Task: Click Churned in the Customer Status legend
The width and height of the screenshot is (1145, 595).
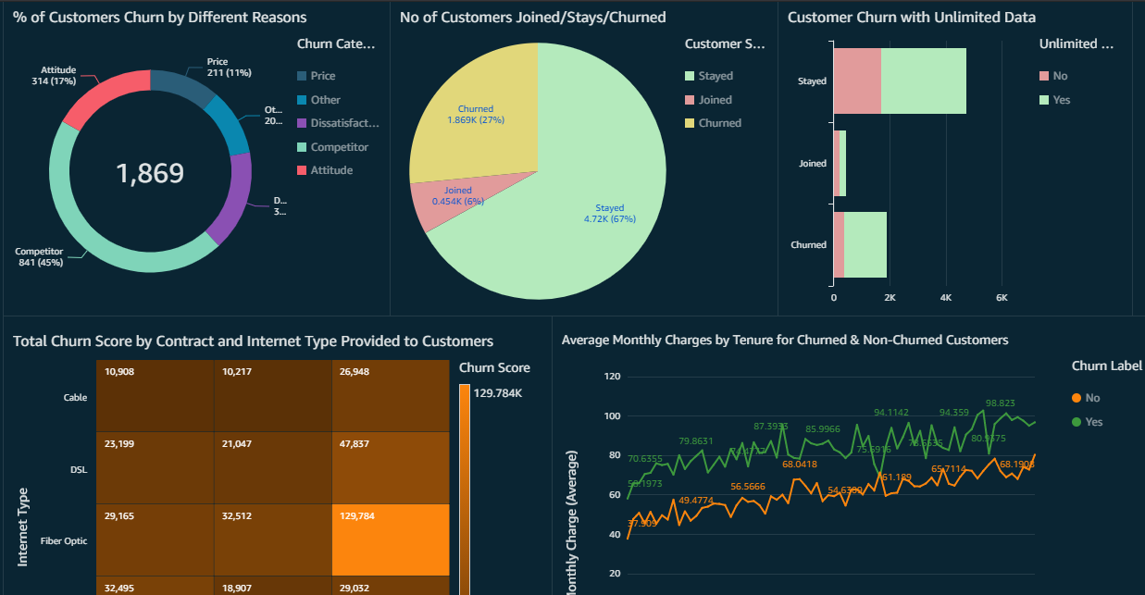Action: pyautogui.click(x=713, y=123)
